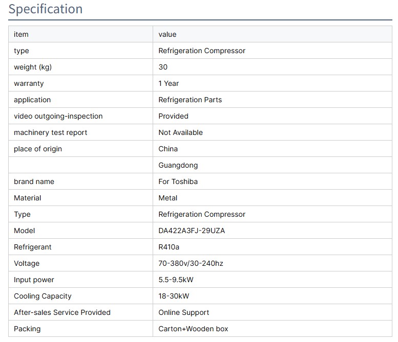Select the '70-380v/30-240hz' voltage value
This screenshot has width=398, height=342.
(191, 263)
